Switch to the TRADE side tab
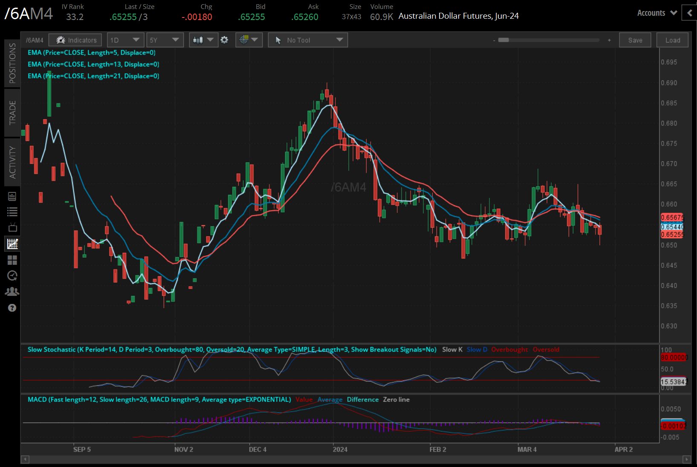 pyautogui.click(x=12, y=113)
